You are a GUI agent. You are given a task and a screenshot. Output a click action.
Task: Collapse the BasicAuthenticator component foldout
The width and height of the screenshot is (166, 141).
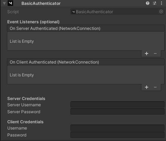point(4,3)
